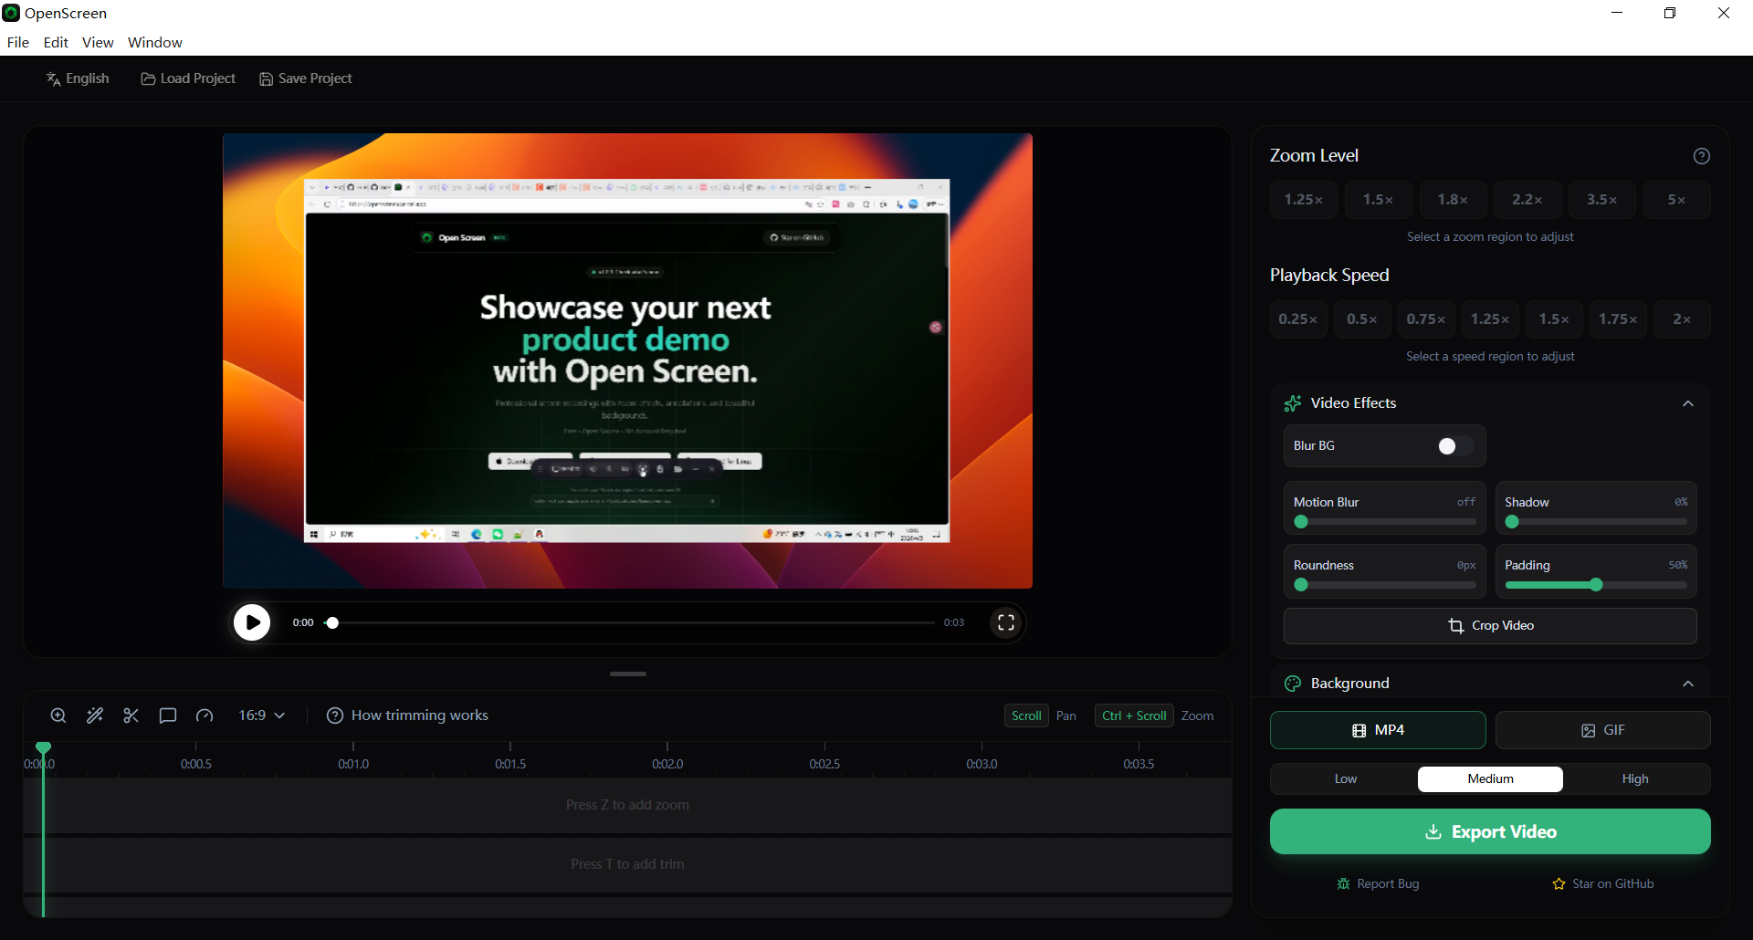Click the Ctrl + Scroll shortcut label
The image size is (1753, 940).
click(x=1134, y=716)
